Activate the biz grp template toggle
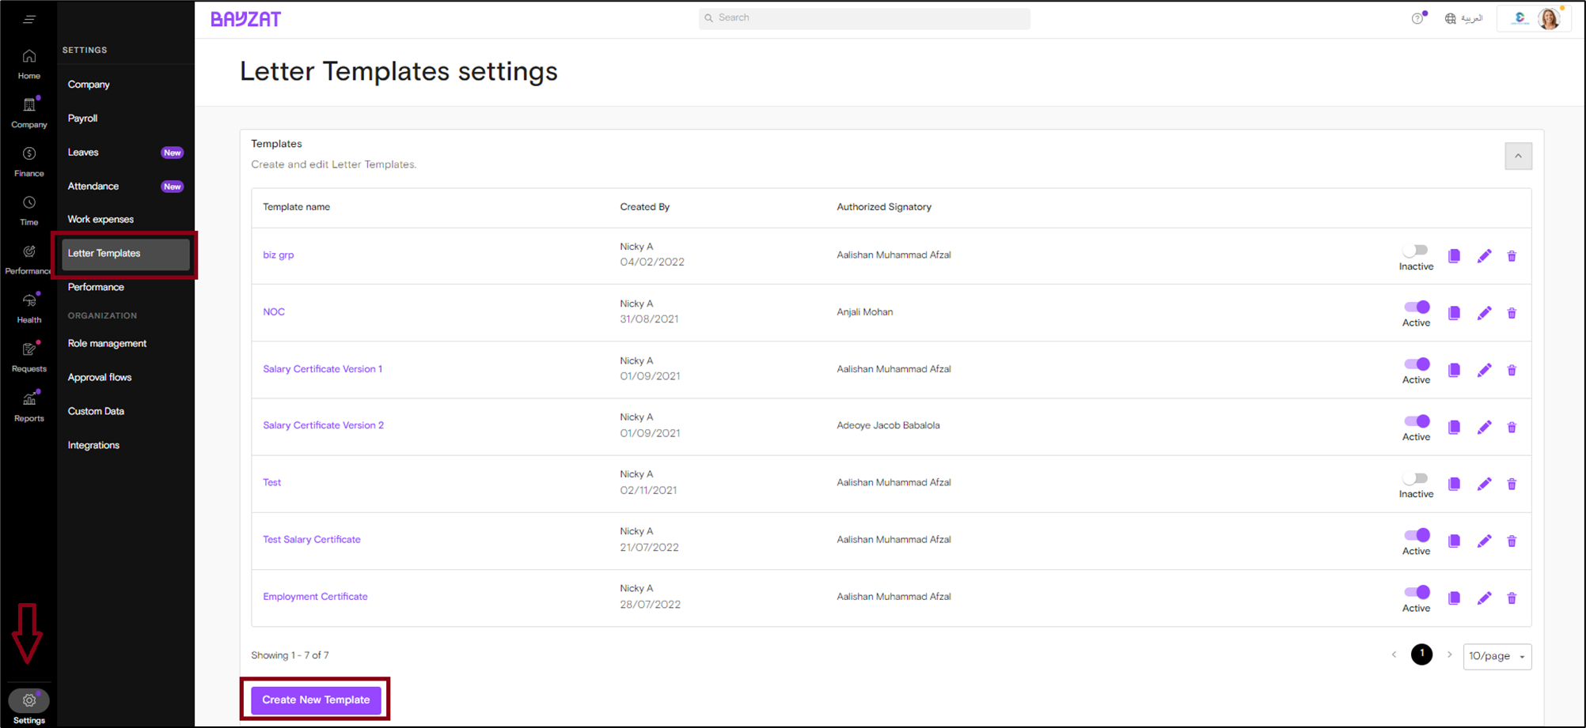 (1415, 251)
